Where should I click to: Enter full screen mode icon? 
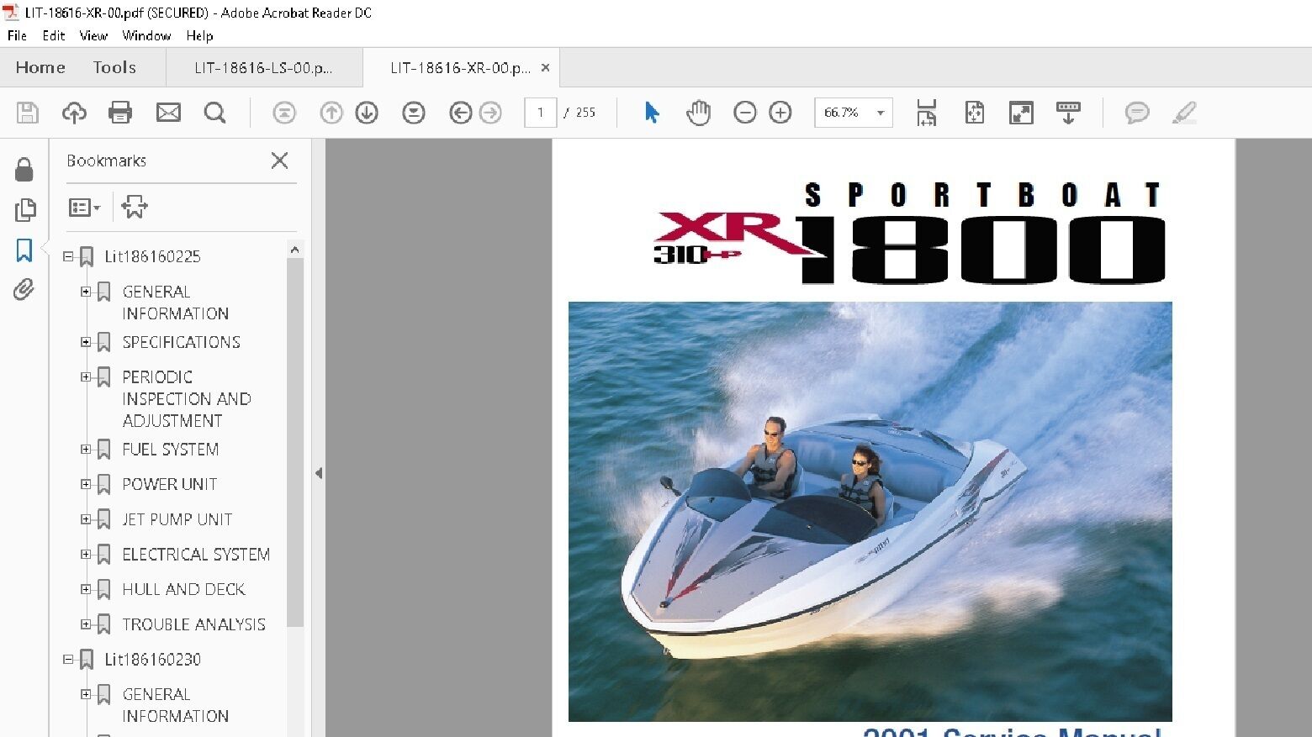[x=1021, y=113]
